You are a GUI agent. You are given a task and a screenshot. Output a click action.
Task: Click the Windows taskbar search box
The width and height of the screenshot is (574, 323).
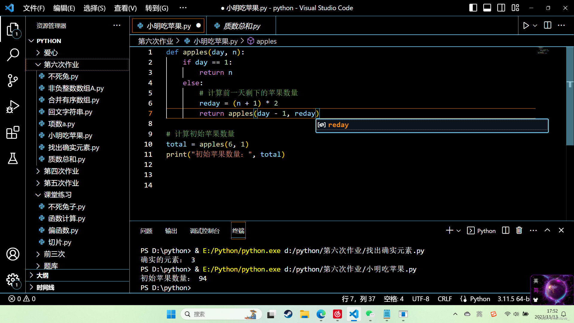(221, 314)
